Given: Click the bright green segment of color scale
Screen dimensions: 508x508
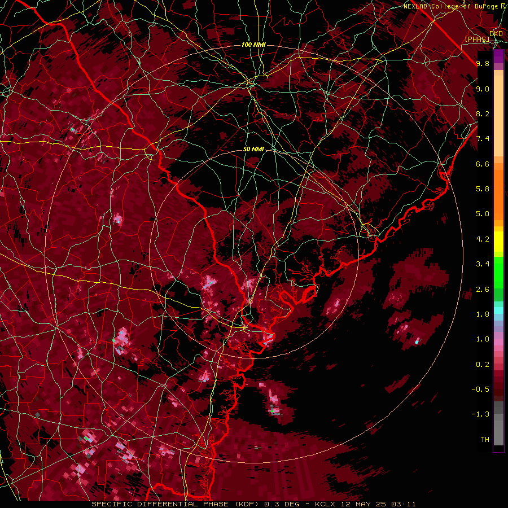Looking at the screenshot, I should coord(498,274).
